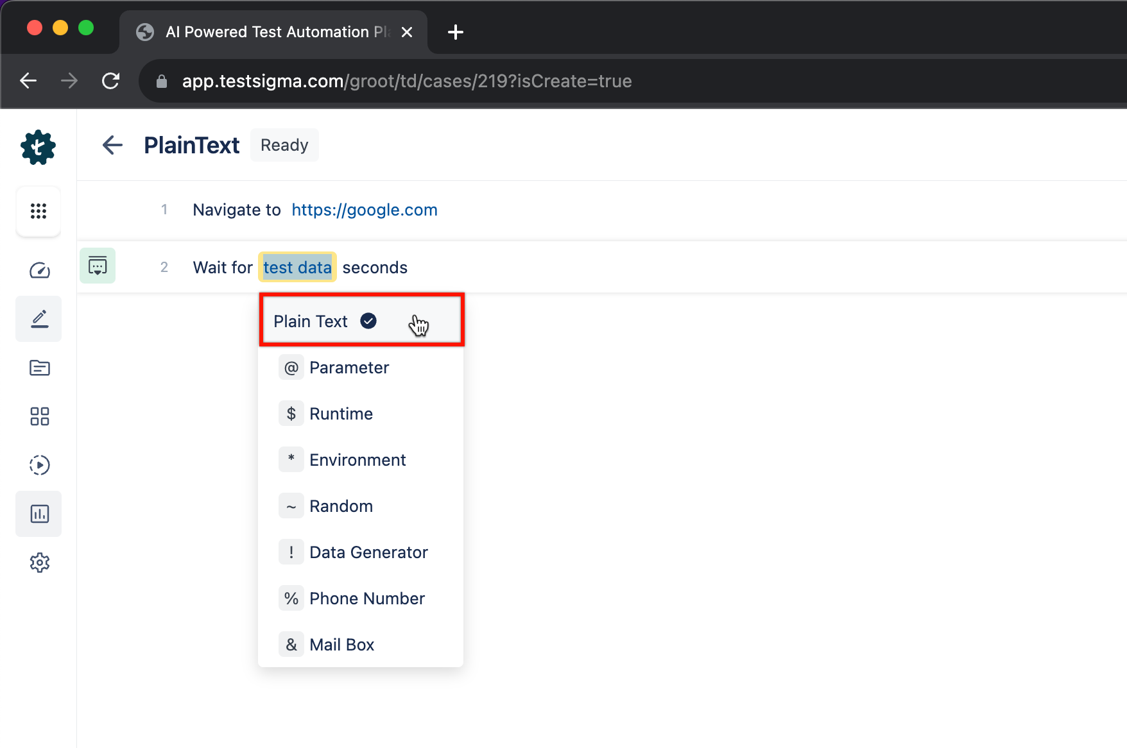
Task: Click the browser address bar URL
Action: pos(407,81)
